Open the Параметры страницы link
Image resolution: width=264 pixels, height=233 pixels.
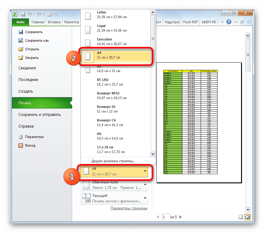point(129,208)
